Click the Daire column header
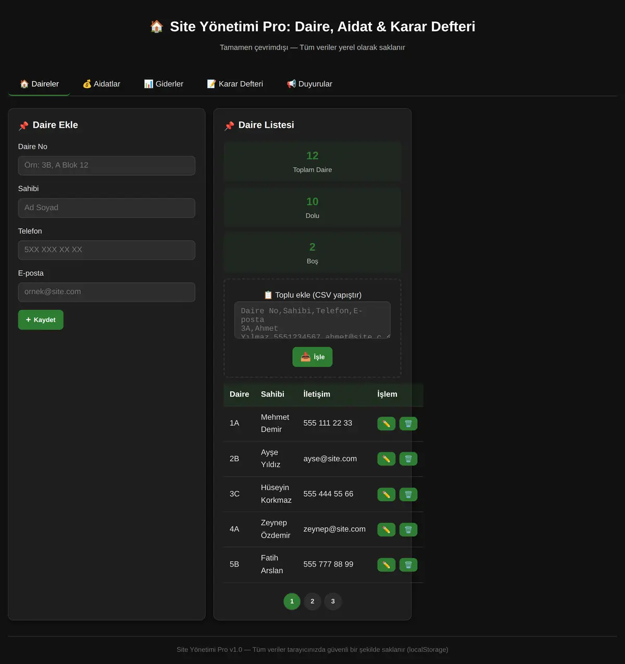625x664 pixels. click(240, 394)
